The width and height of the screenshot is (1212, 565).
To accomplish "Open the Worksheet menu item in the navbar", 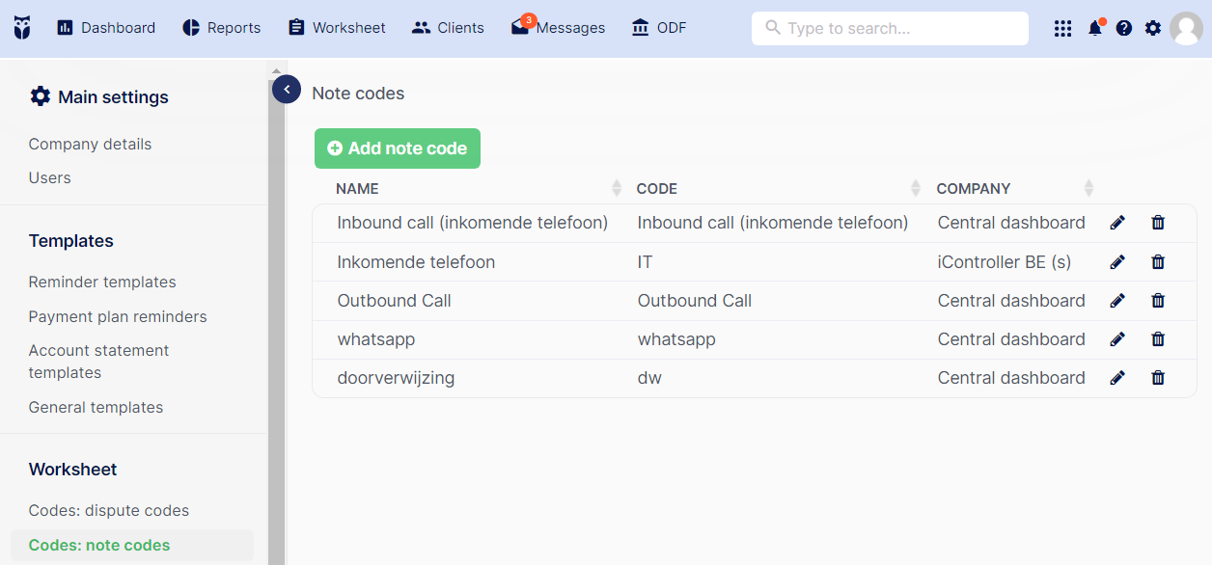I will click(x=337, y=27).
